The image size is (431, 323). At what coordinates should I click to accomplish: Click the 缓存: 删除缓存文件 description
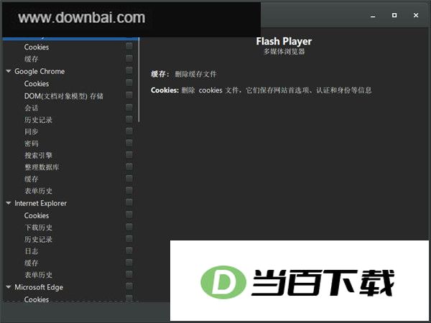[184, 74]
